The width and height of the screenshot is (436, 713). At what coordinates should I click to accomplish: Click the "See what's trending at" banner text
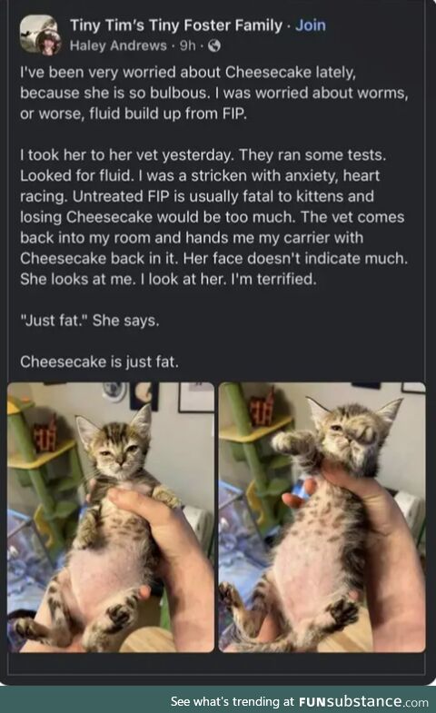pos(233,701)
